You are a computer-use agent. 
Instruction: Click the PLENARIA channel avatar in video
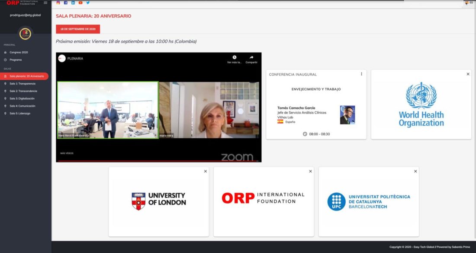point(62,58)
